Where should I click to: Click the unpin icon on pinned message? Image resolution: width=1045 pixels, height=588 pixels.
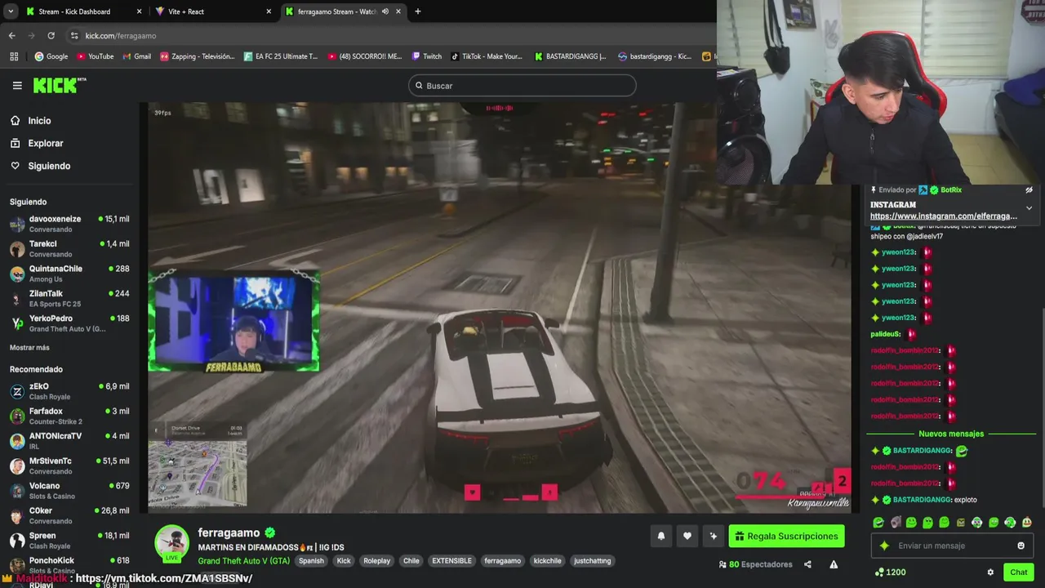point(1029,189)
